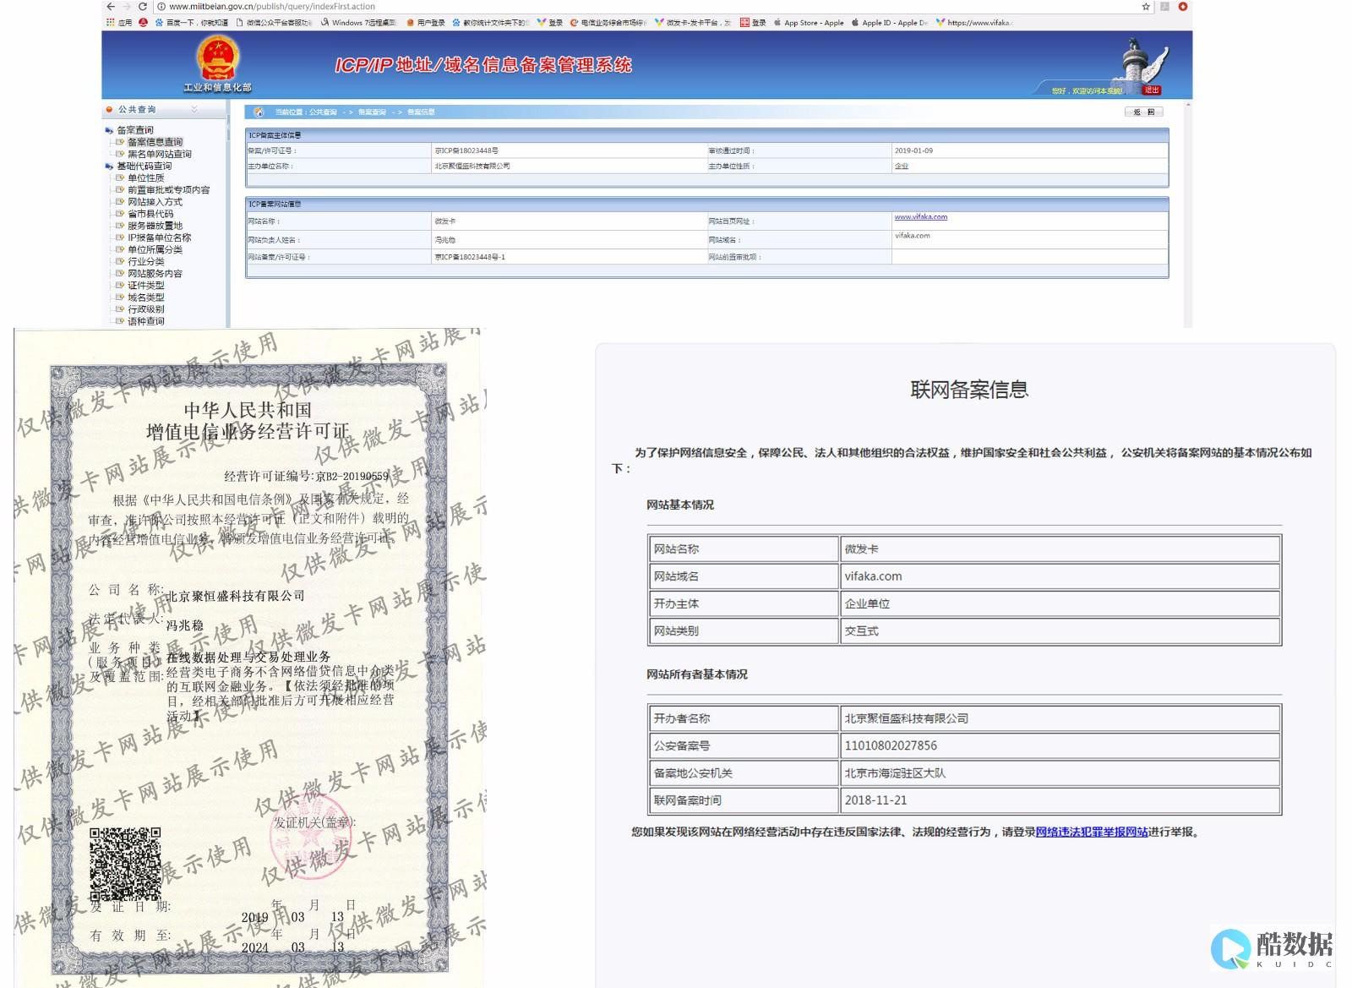Viewport: 1352px width, 988px height.
Task: Open 网站服务内容 tree item
Action: tap(155, 273)
